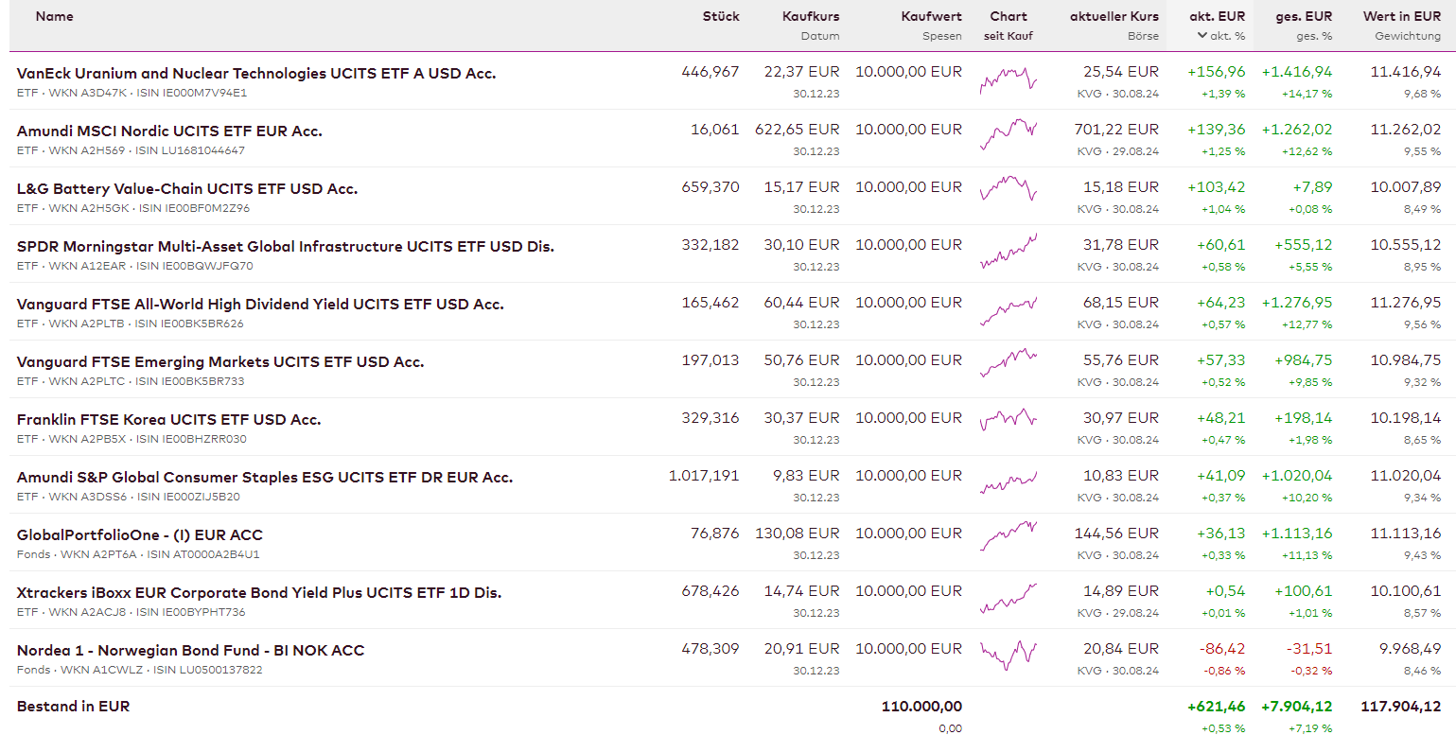The width and height of the screenshot is (1456, 735).
Task: Open the VanEck Uranium ETF sparkline chart
Action: pos(1009,81)
